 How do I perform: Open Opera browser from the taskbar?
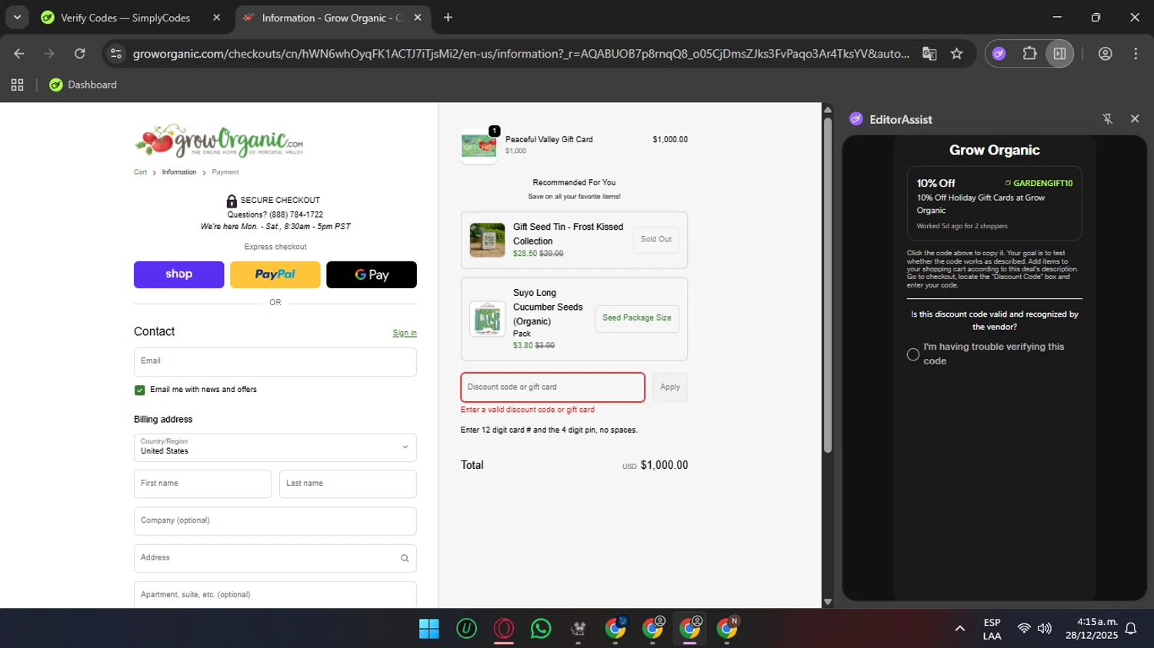coord(504,629)
